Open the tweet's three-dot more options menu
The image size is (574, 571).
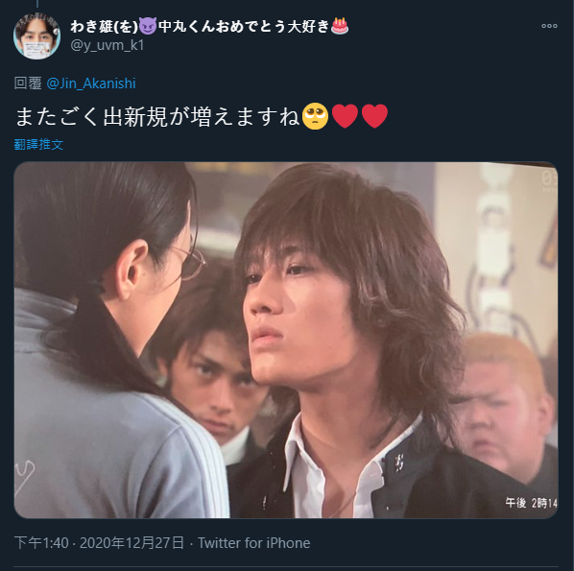click(549, 26)
